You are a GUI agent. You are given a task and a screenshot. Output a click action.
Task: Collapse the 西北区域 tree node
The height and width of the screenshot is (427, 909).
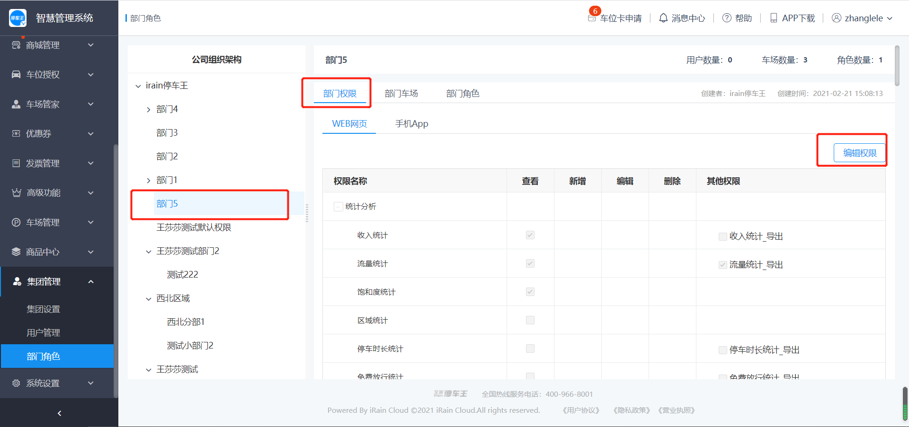[149, 299]
